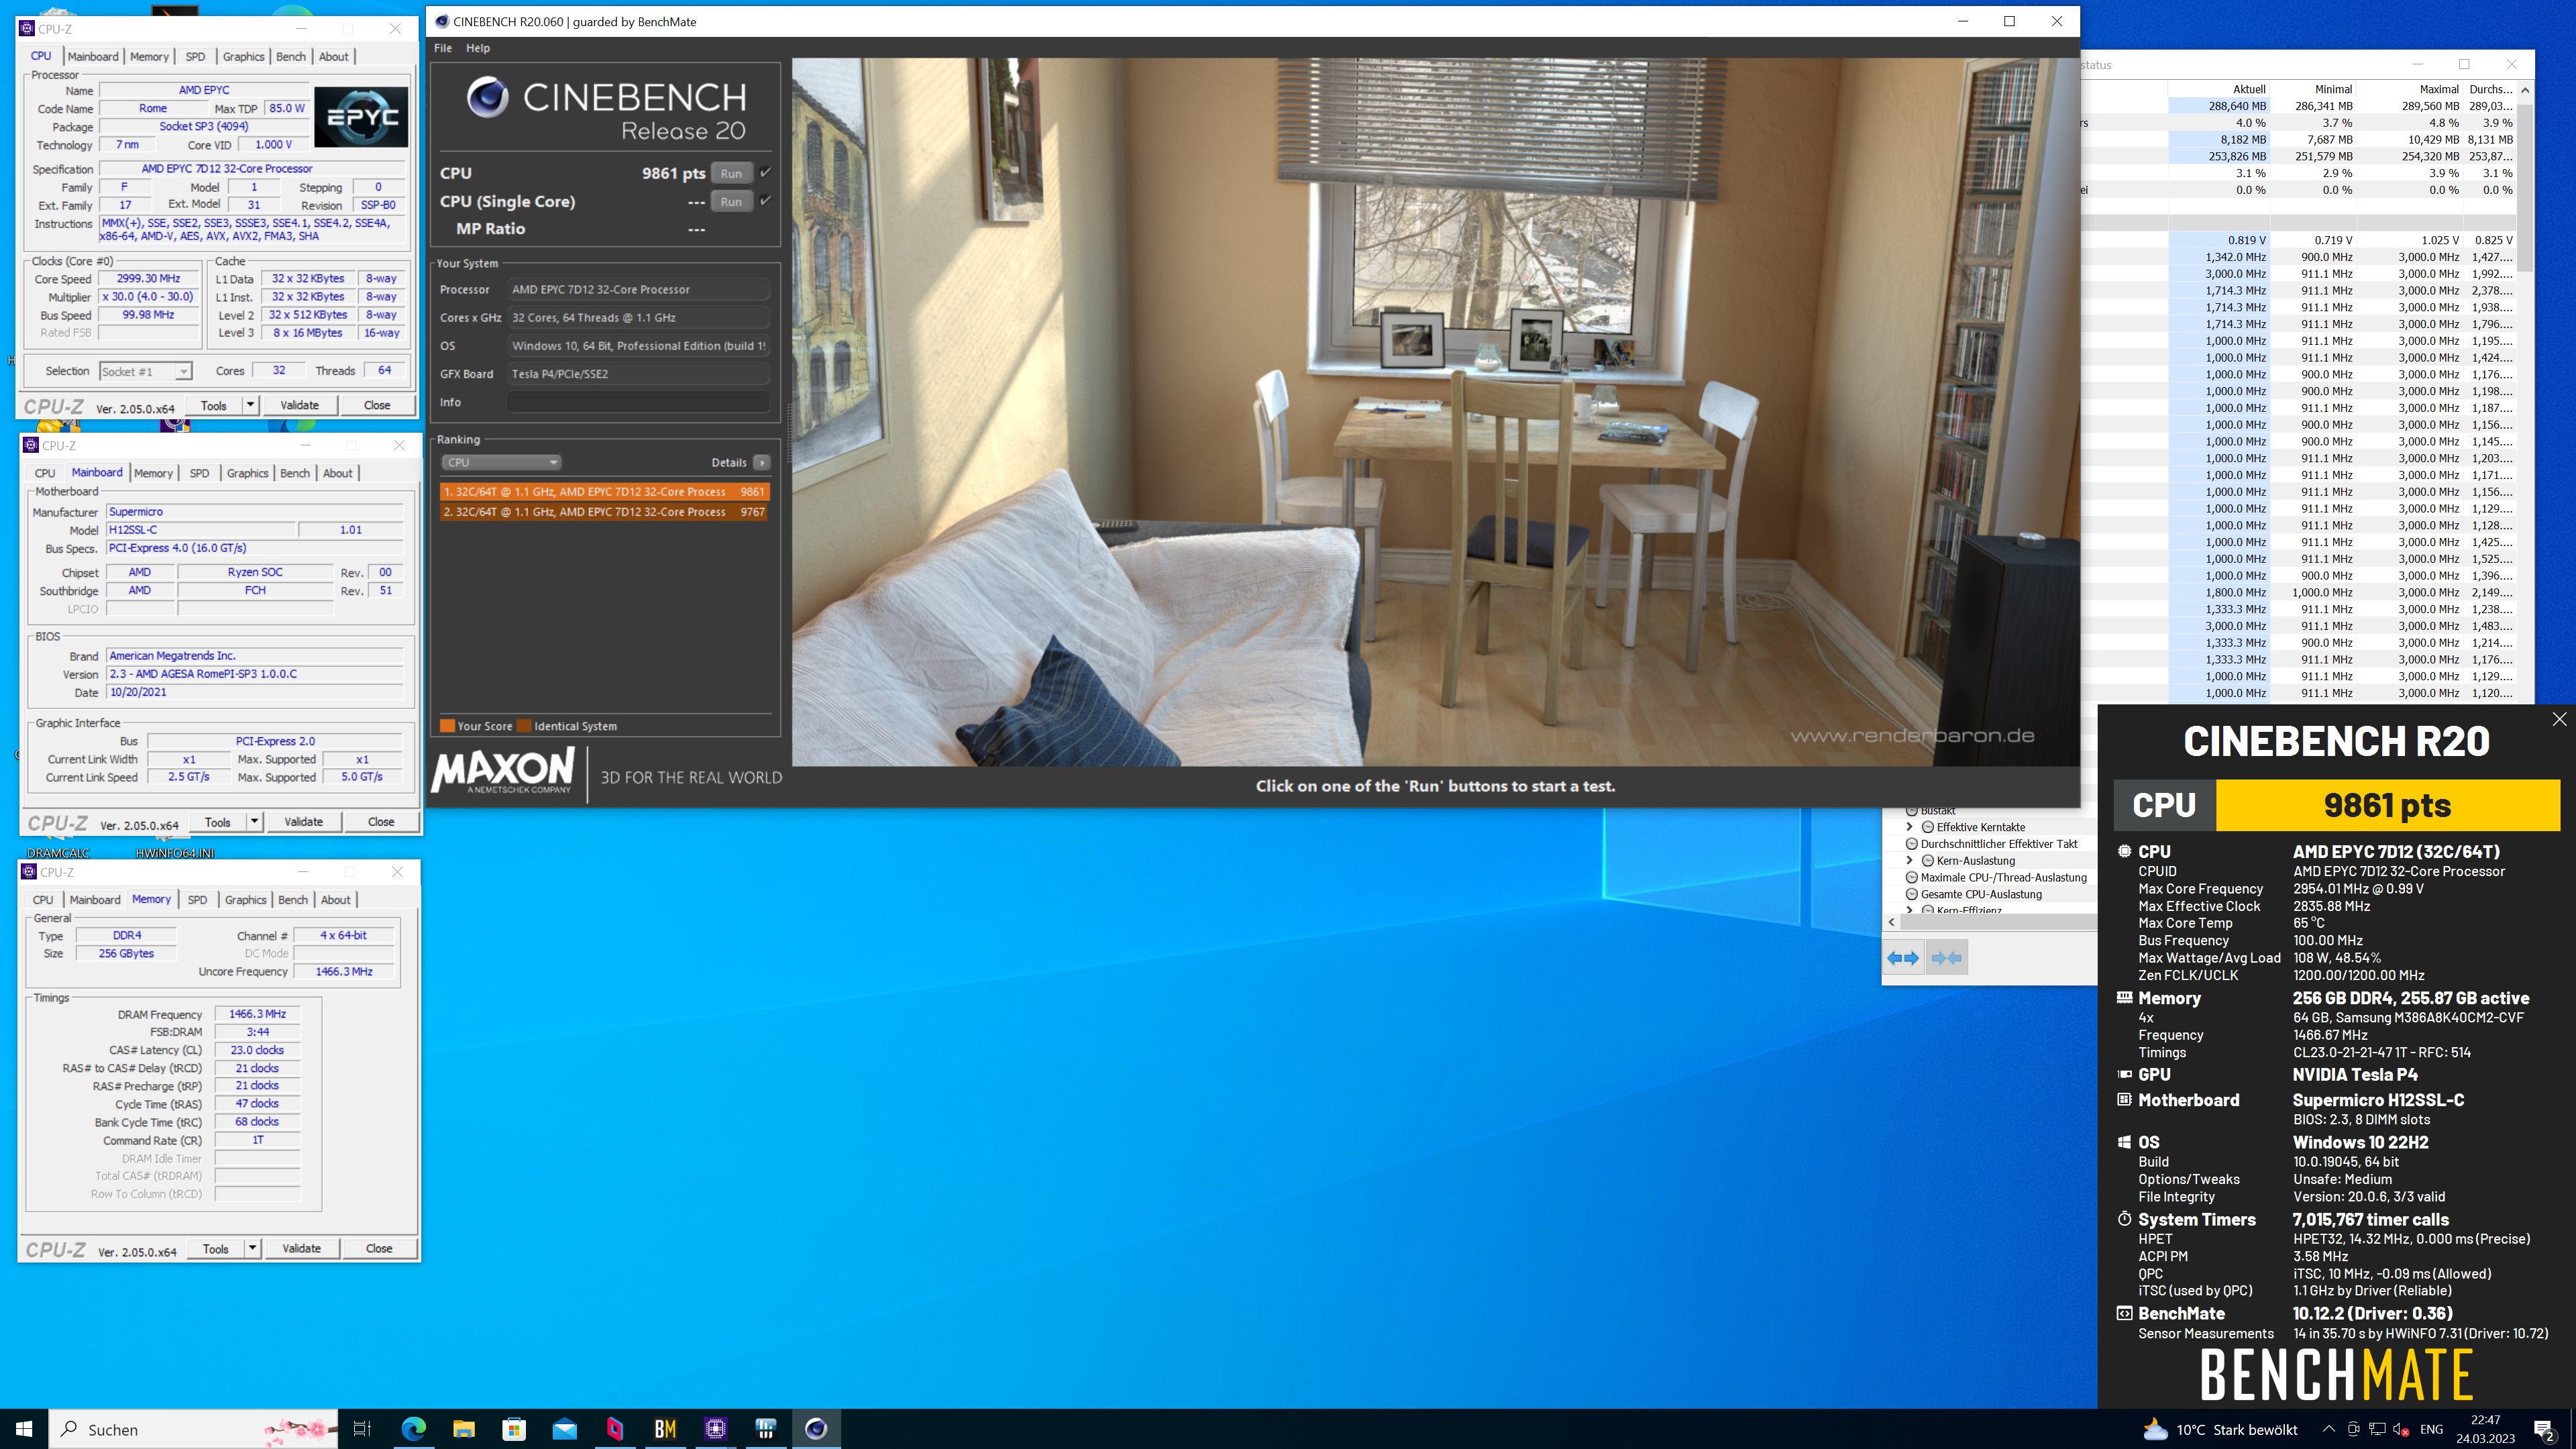Image resolution: width=2576 pixels, height=1449 pixels.
Task: Open Task View in the taskbar
Action: pyautogui.click(x=362, y=1429)
